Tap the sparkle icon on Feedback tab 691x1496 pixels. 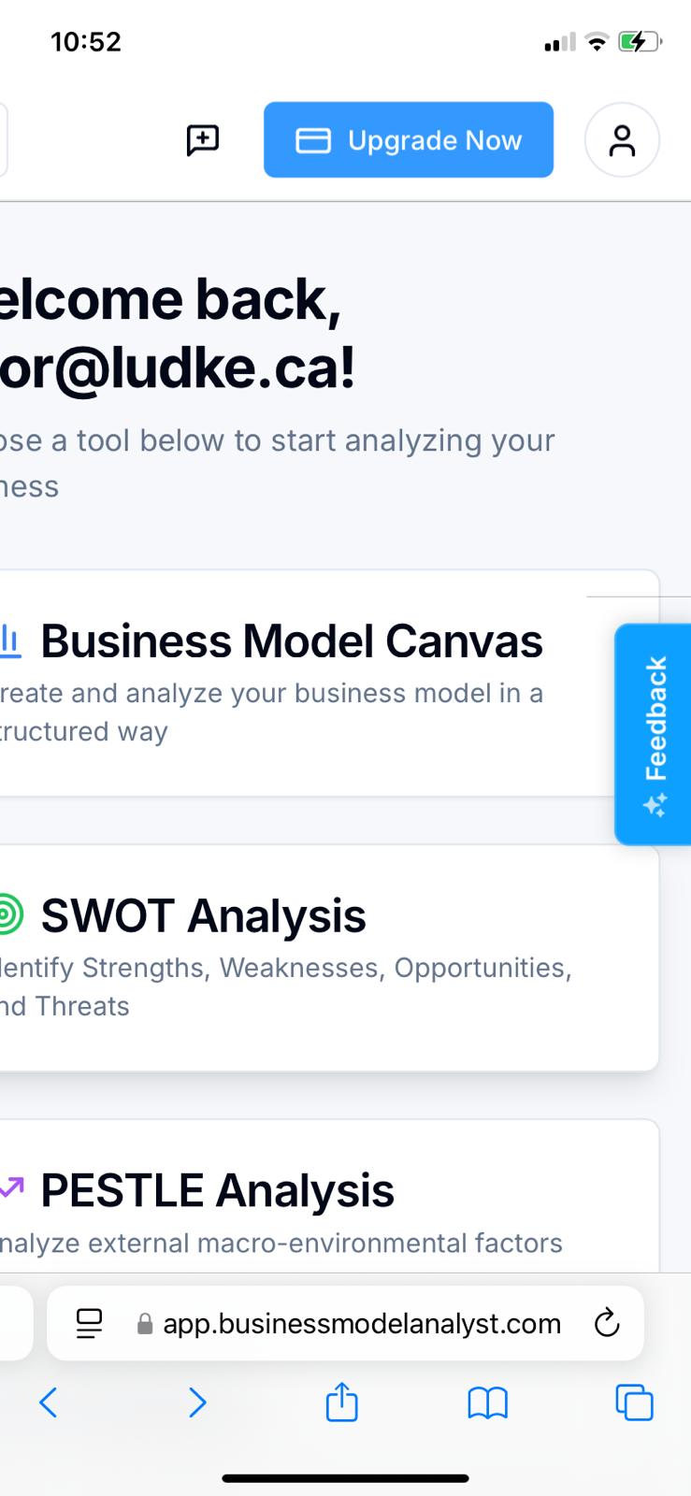coord(655,804)
